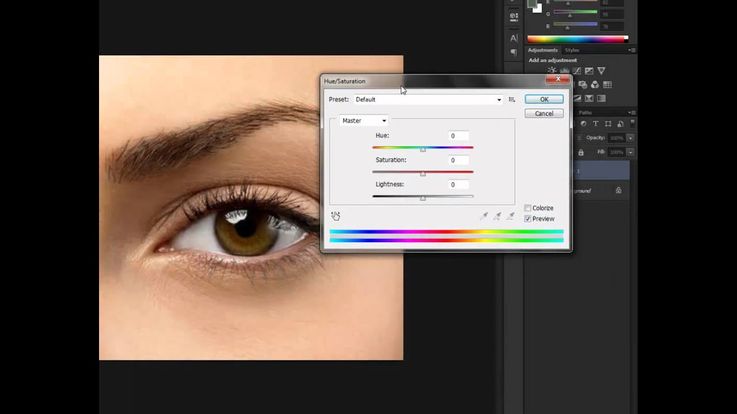Switch to the Styles tab
Screen dimensions: 737x414
572,51
